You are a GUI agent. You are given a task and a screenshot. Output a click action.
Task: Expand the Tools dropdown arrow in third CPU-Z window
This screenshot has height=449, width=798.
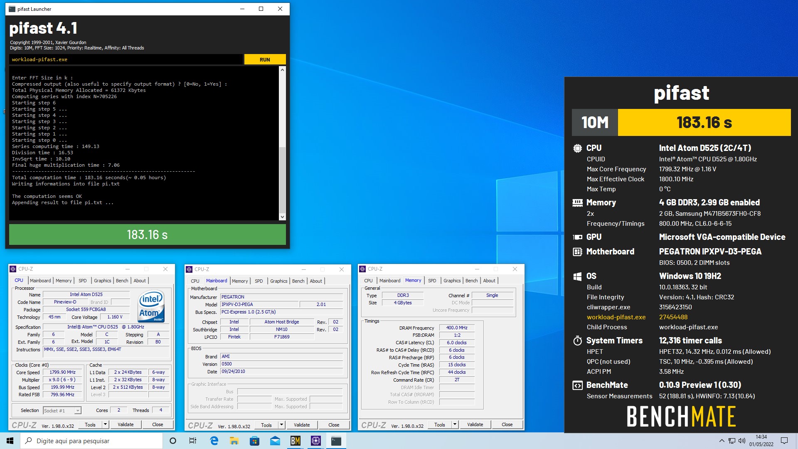point(455,424)
